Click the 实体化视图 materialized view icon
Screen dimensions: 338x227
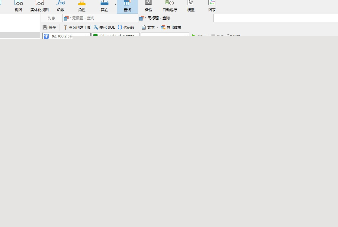tap(40, 6)
